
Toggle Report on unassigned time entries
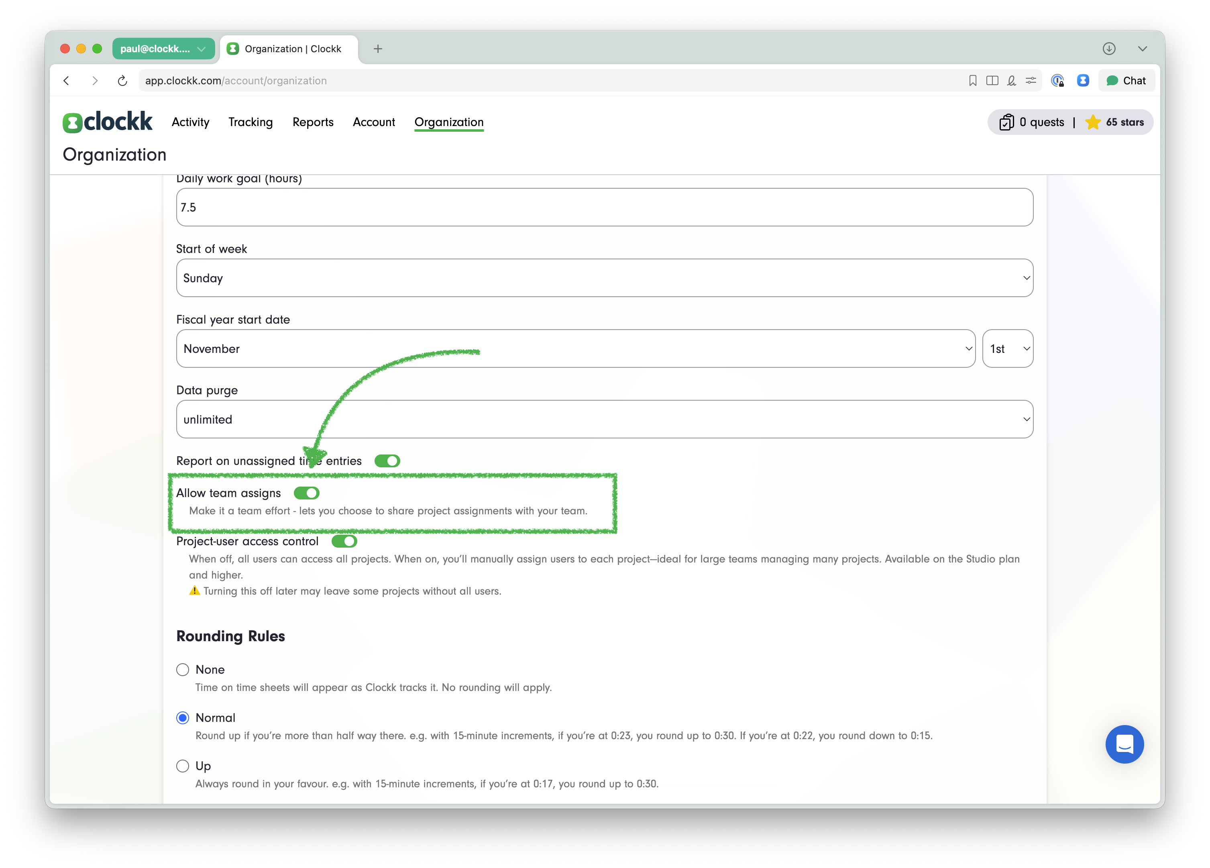(x=387, y=461)
